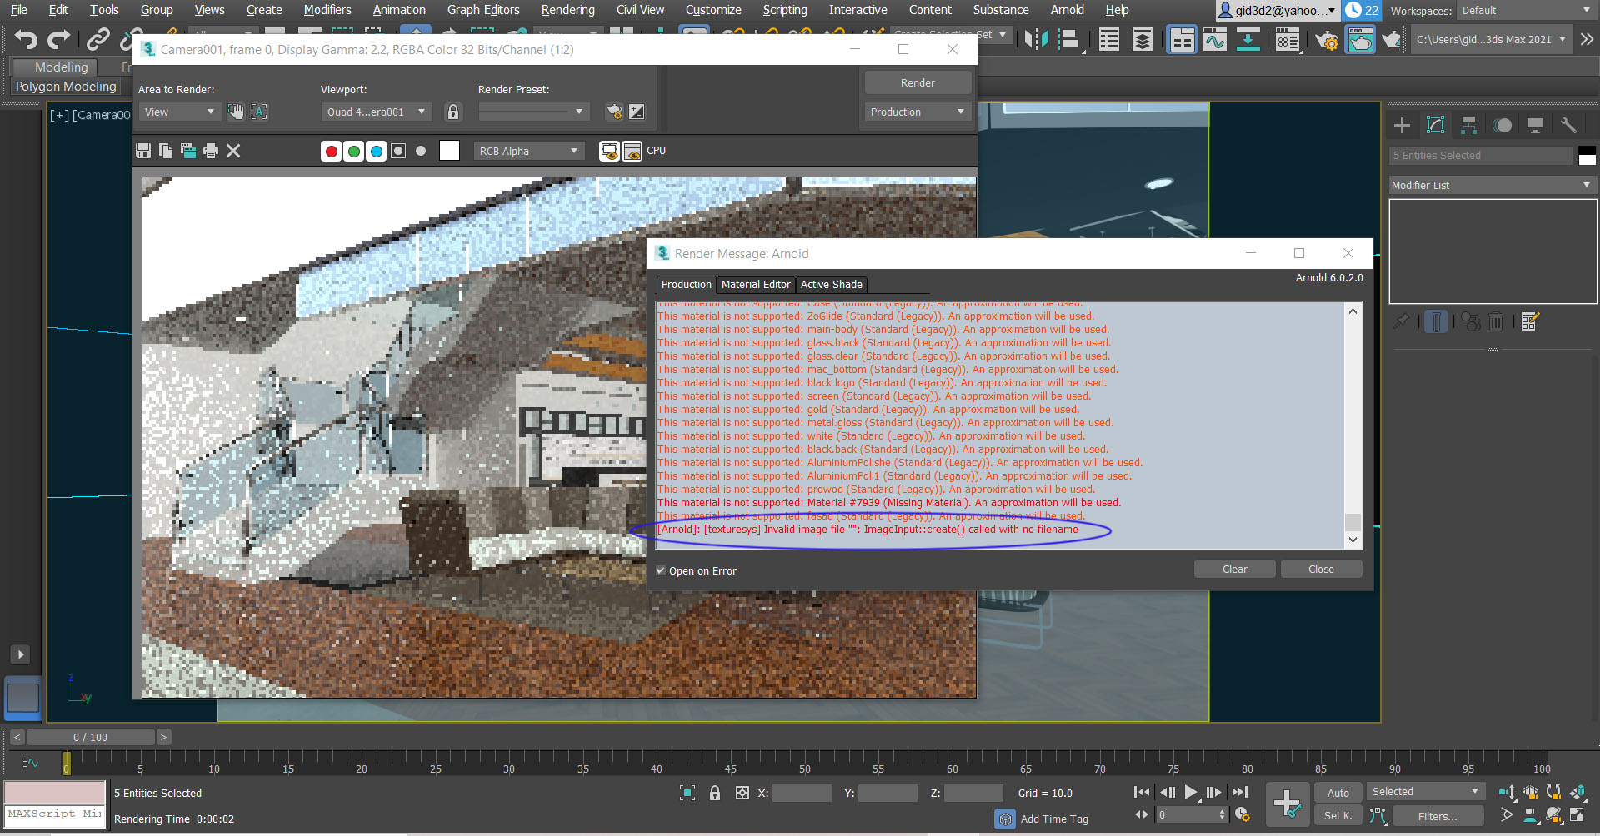Switch to the Active Shade tab
Viewport: 1600px width, 836px height.
click(832, 285)
